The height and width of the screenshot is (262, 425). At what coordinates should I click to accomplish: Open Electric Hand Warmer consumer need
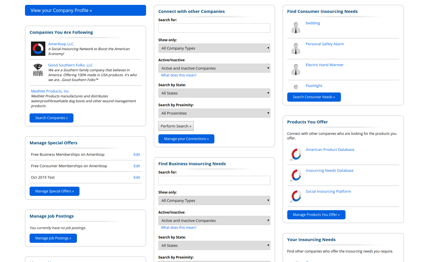325,65
